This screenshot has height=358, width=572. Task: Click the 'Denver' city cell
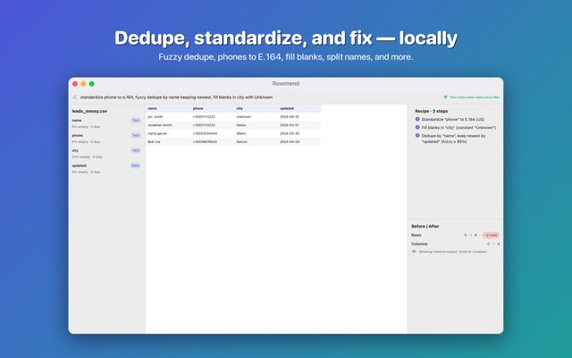coord(242,141)
